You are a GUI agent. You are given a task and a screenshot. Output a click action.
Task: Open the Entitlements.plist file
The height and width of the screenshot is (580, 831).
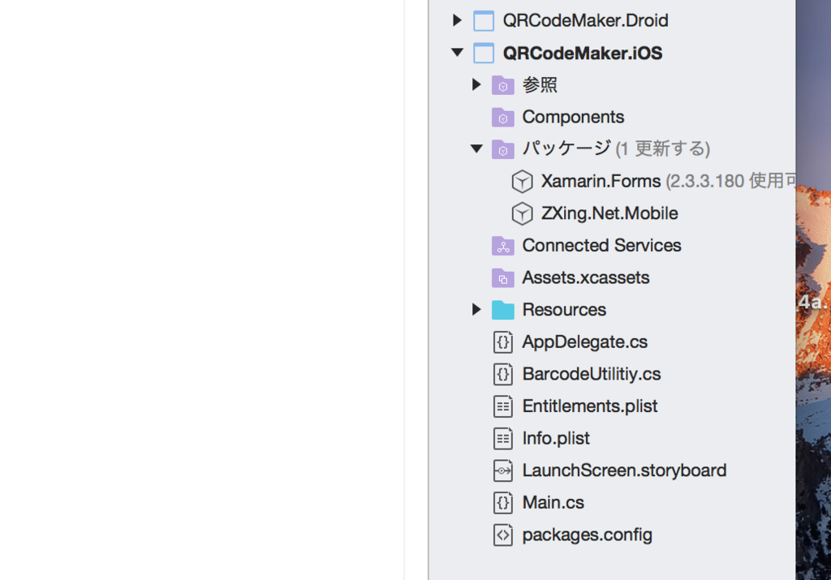click(x=589, y=406)
